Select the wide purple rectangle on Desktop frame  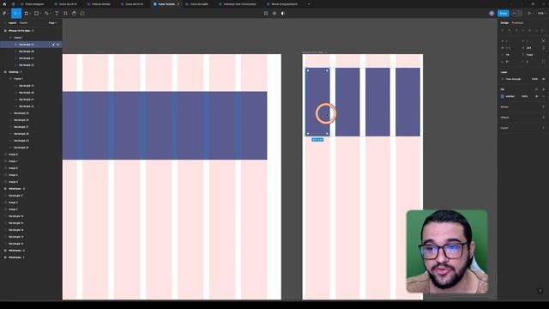coord(165,125)
